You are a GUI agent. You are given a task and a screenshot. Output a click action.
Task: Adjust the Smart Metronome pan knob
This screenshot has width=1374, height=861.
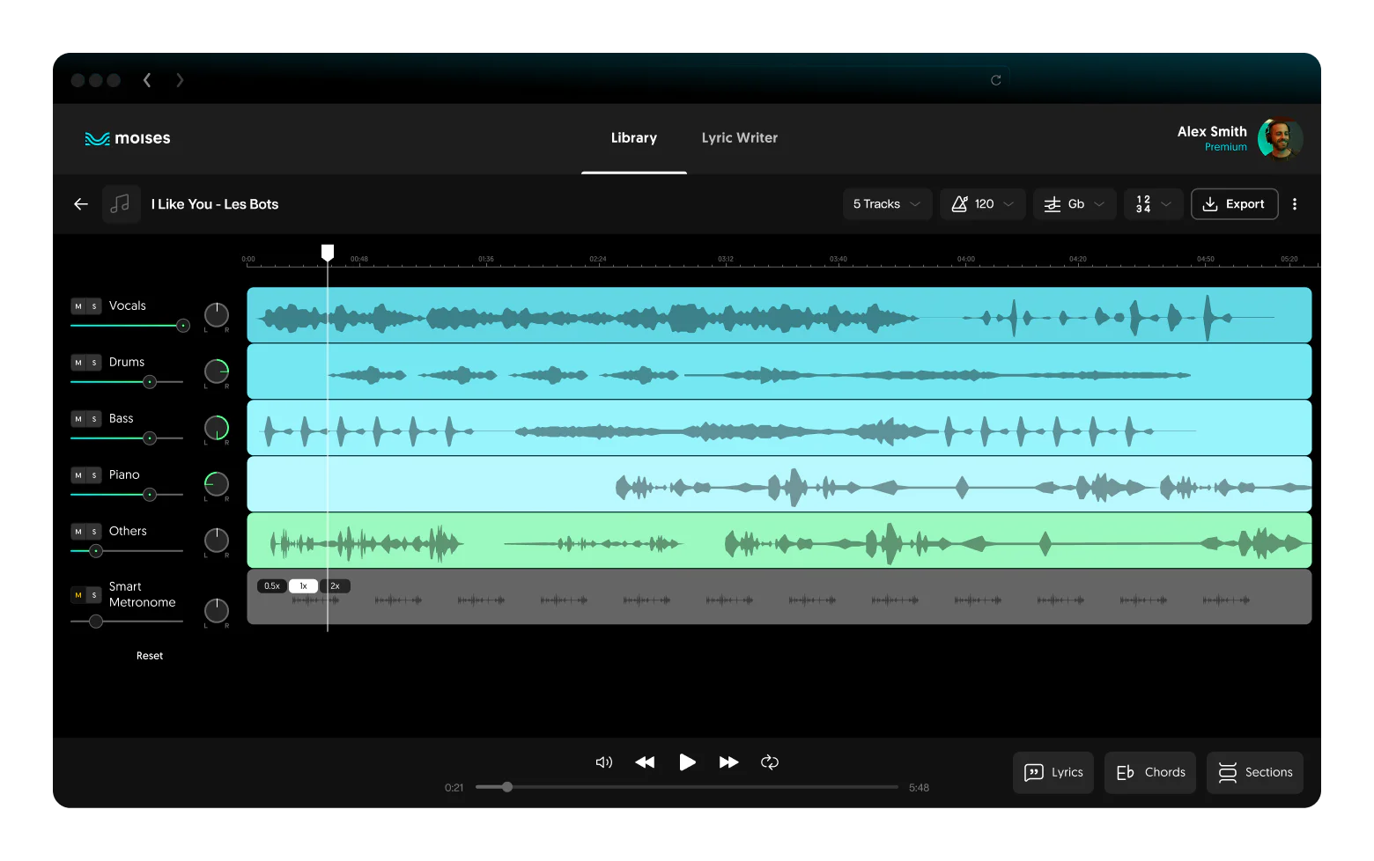click(217, 611)
